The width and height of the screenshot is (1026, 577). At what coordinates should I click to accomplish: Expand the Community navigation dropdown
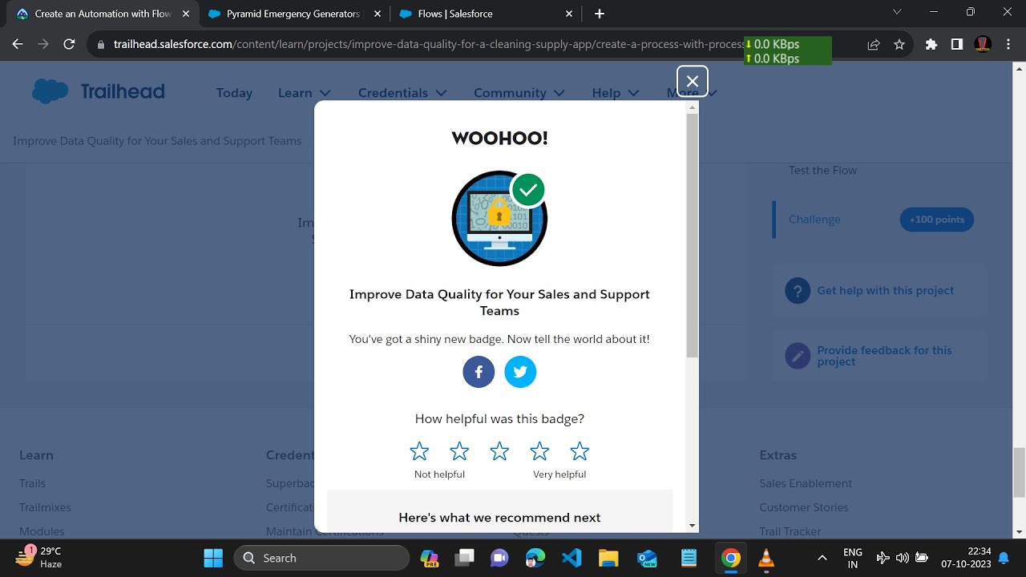519,93
